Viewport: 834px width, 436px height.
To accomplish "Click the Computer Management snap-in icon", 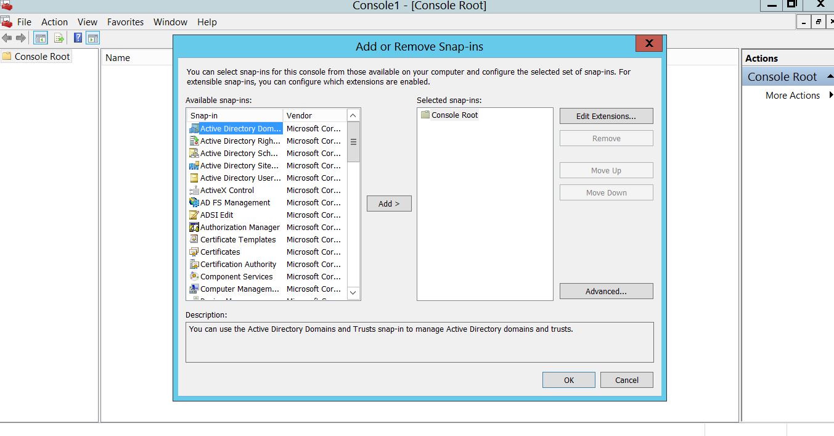I will 194,289.
